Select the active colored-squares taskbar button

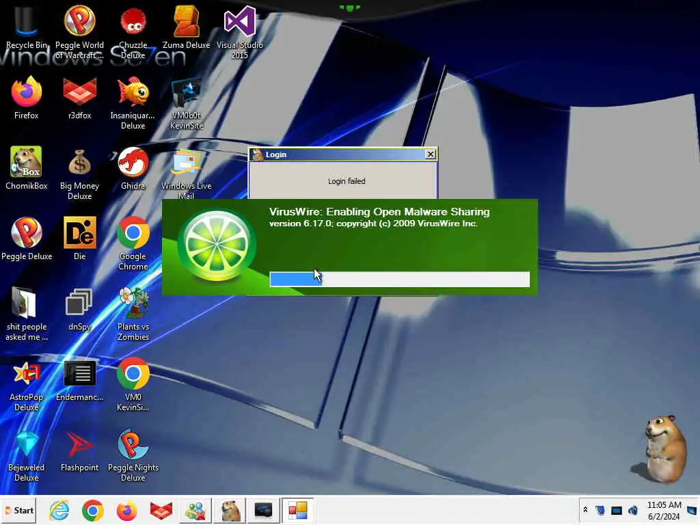[298, 510]
